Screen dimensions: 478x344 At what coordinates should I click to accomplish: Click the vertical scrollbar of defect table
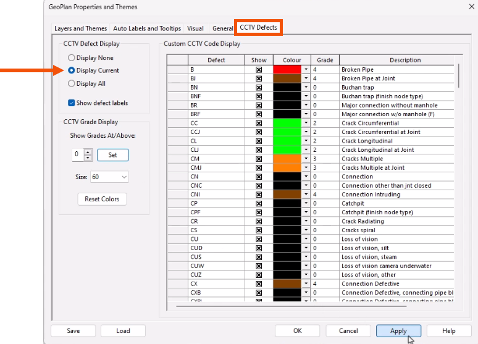tap(458, 75)
